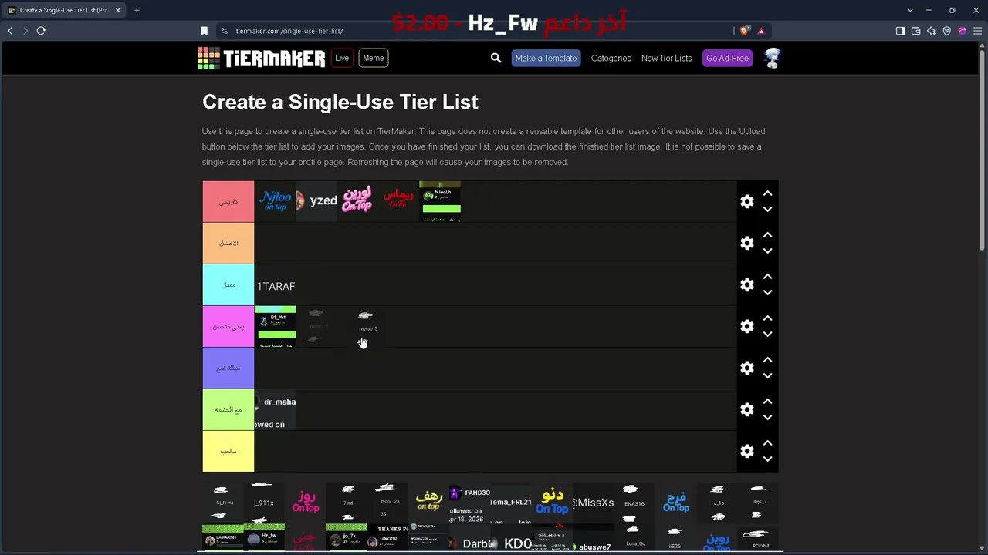The image size is (988, 555).
Task: Open the user profile avatar
Action: click(772, 58)
